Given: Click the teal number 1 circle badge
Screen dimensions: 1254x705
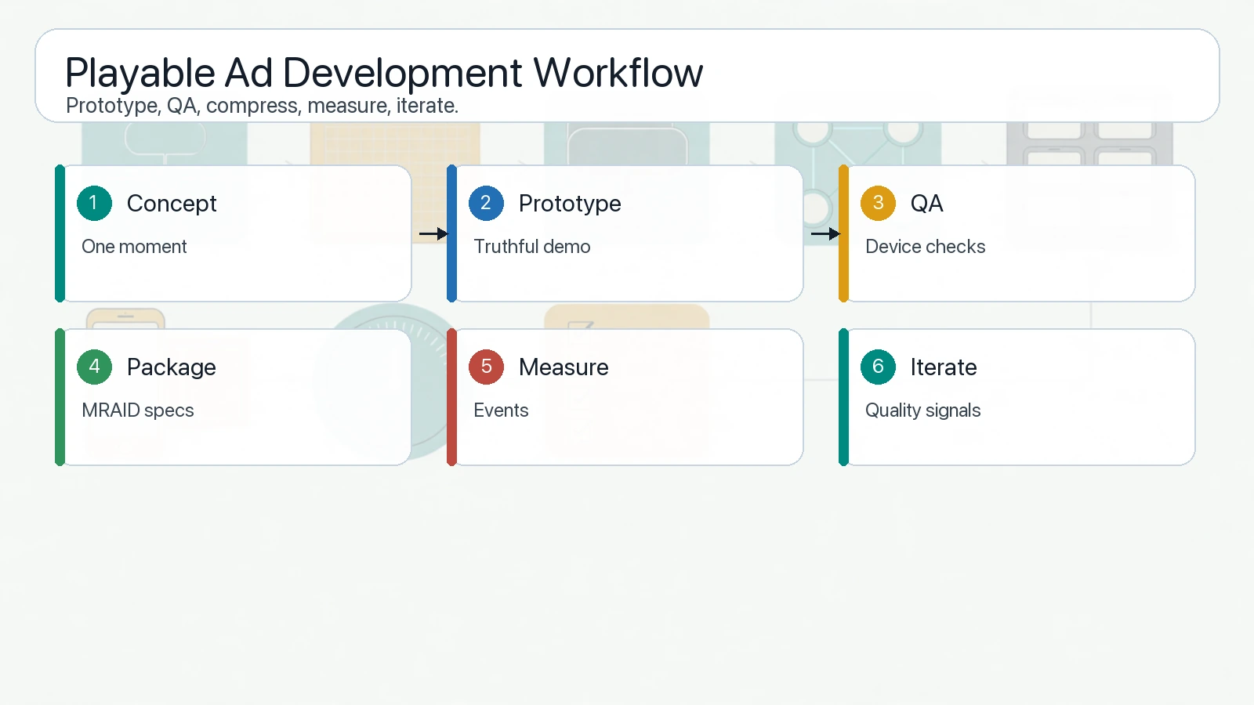Looking at the screenshot, I should click(94, 204).
